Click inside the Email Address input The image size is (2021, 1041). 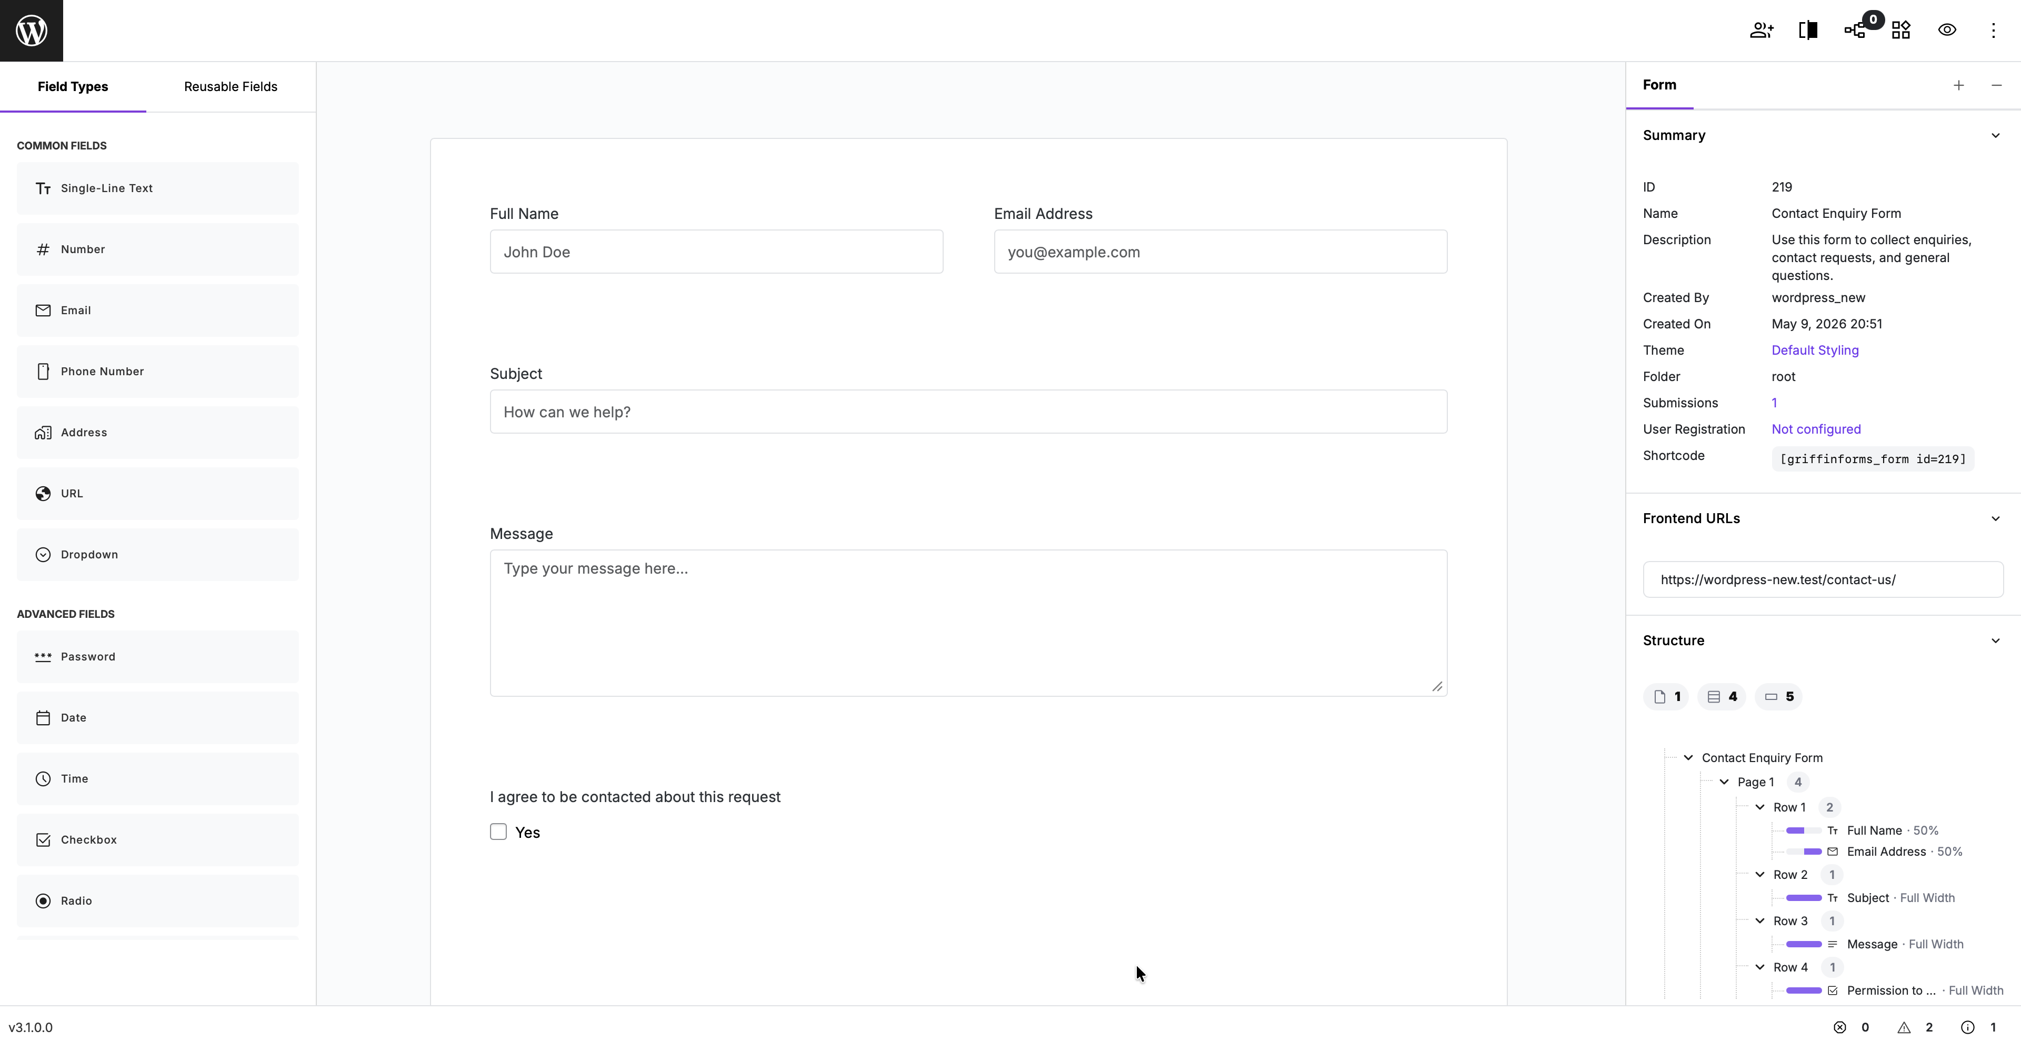coord(1220,252)
